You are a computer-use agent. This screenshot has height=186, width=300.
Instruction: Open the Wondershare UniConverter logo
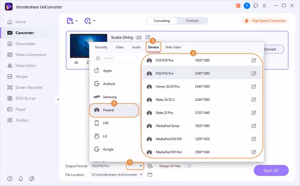click(8, 7)
